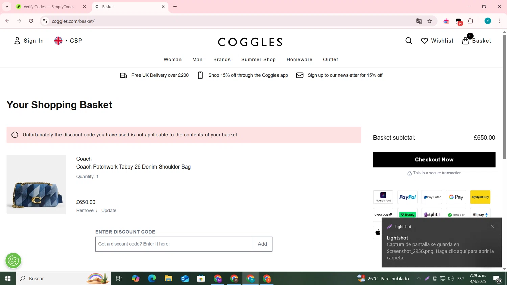Click the translate page icon

[x=419, y=21]
